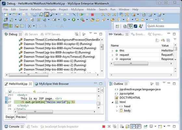
Task: Click the red Terminate button in main toolbar
Action: click(x=92, y=15)
